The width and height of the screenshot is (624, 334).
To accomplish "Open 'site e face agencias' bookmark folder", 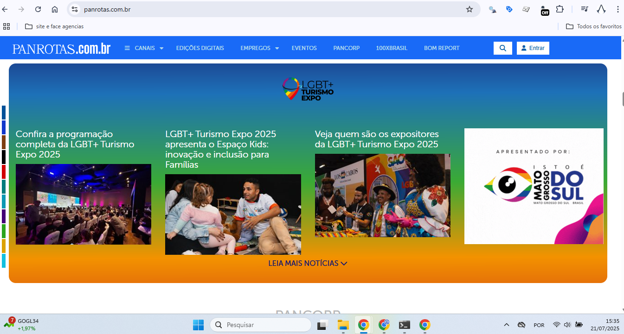I will pos(54,26).
